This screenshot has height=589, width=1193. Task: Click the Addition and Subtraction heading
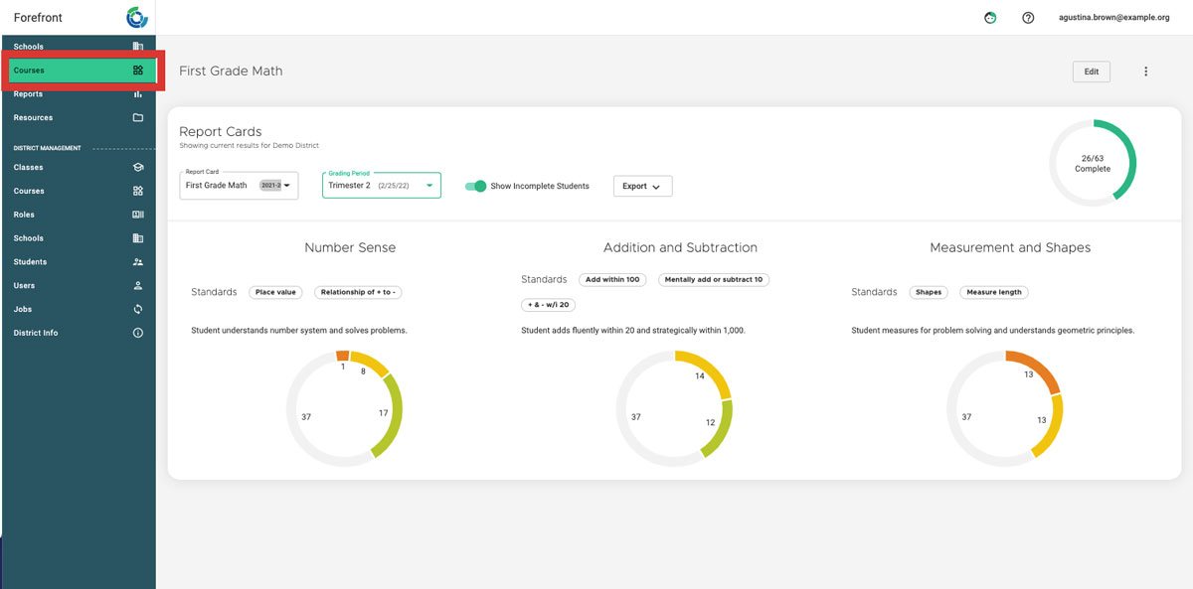[680, 248]
